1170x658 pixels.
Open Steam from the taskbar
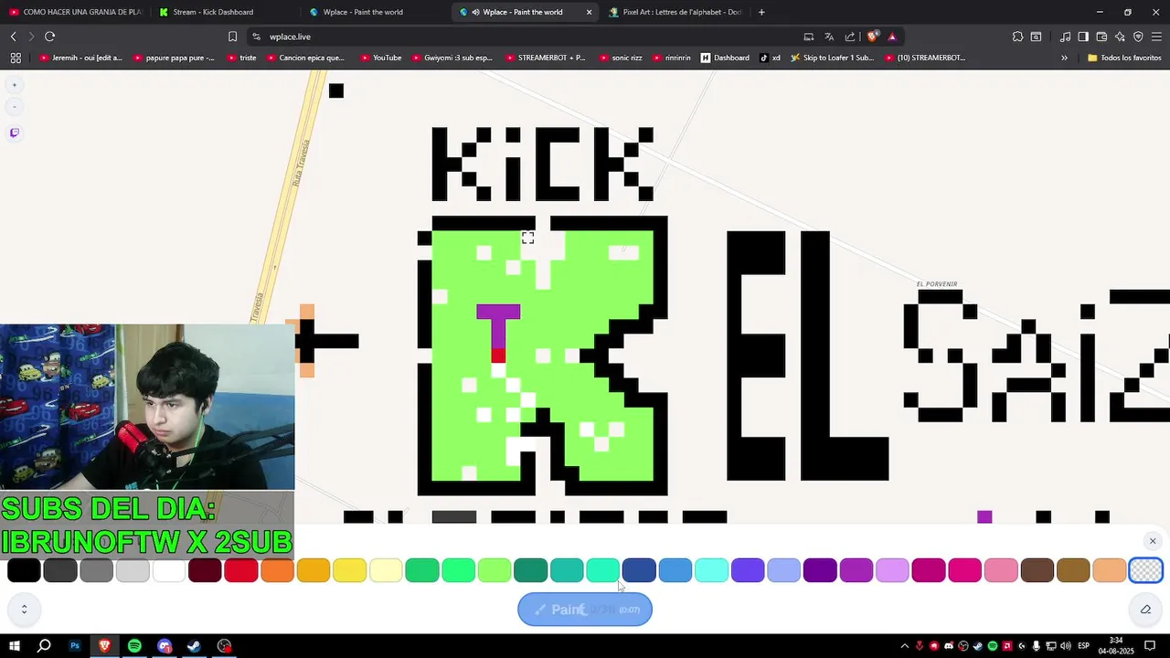pyautogui.click(x=194, y=646)
